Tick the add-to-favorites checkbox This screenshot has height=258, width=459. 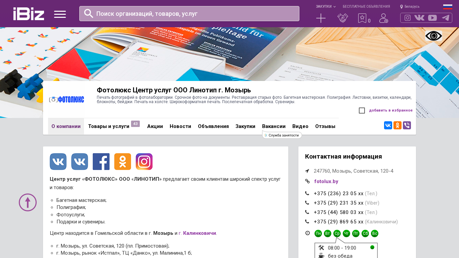point(362,111)
